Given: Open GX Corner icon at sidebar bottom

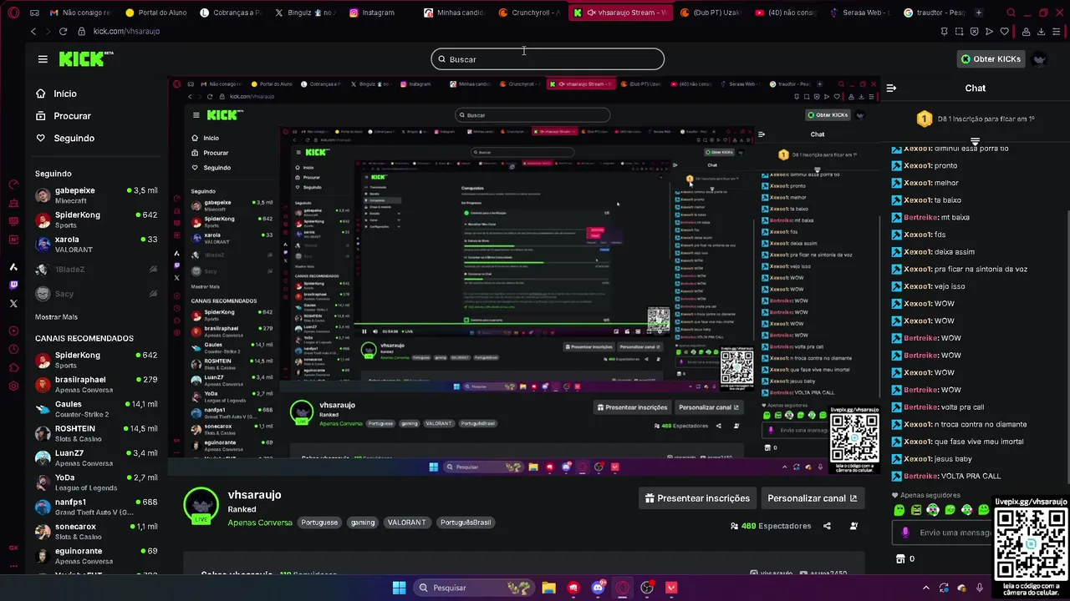Looking at the screenshot, I should 13,548.
